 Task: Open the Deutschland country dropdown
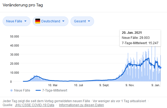click(50, 21)
